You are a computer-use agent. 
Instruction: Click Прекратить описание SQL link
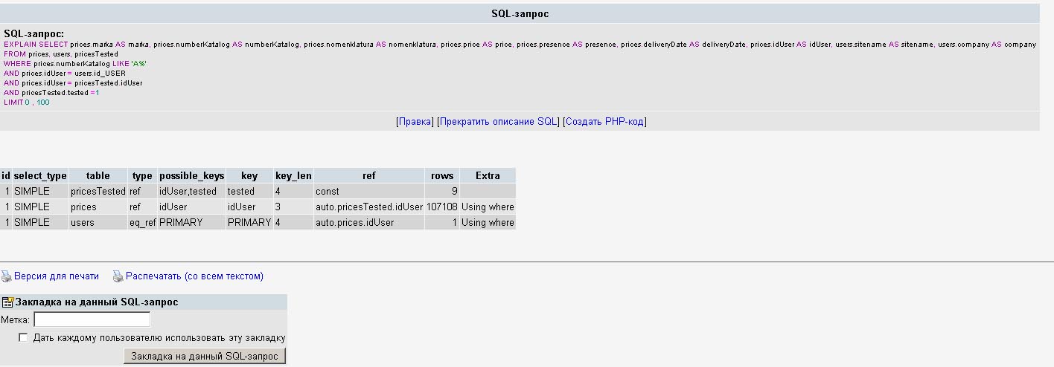point(497,121)
